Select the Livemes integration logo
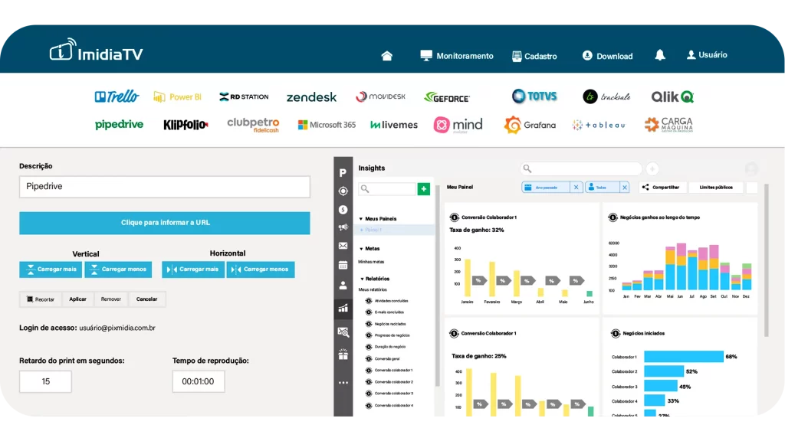Image resolution: width=785 pixels, height=441 pixels. [x=394, y=125]
